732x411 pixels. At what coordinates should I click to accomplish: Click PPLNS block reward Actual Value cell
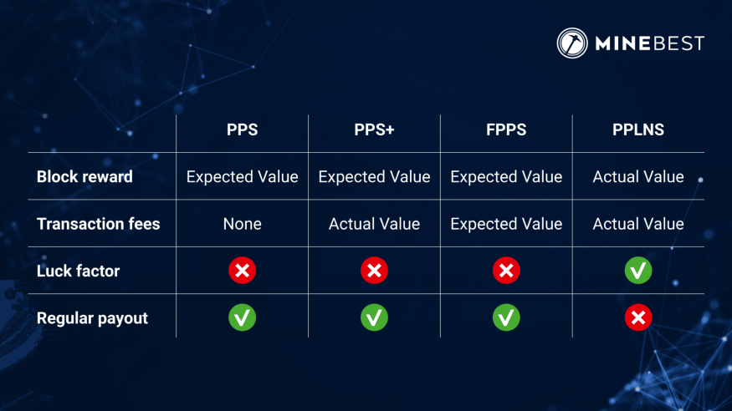[x=638, y=177]
